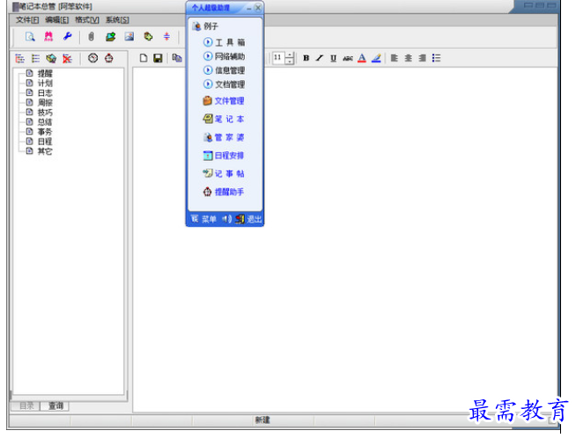The image size is (576, 438).
Task: Select the 日志 tree node
Action: (44, 92)
